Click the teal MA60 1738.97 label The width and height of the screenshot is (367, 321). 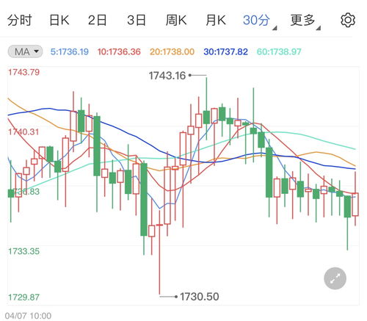(279, 51)
